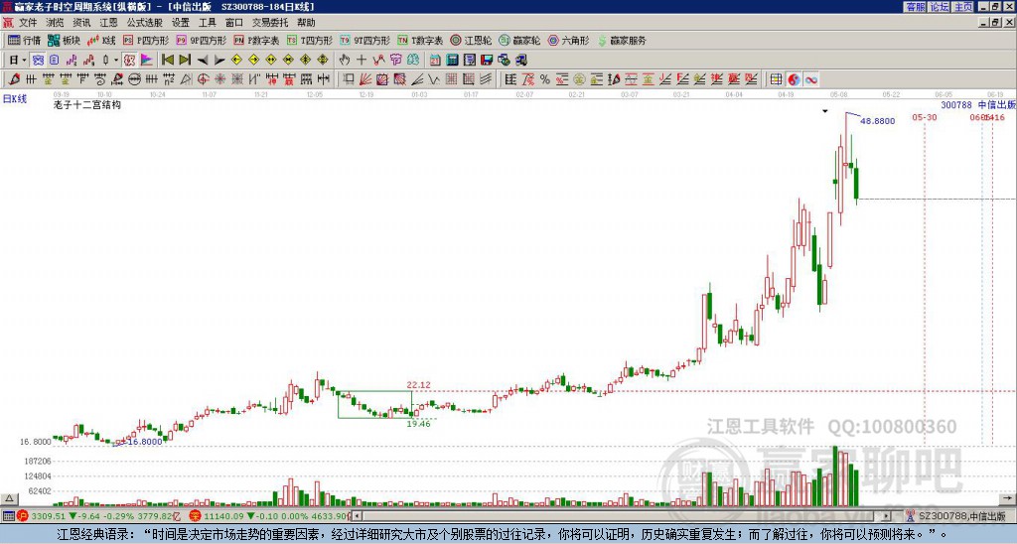This screenshot has width=1017, height=544.
Task: Select the circled-cross target tool
Action: click(203, 79)
